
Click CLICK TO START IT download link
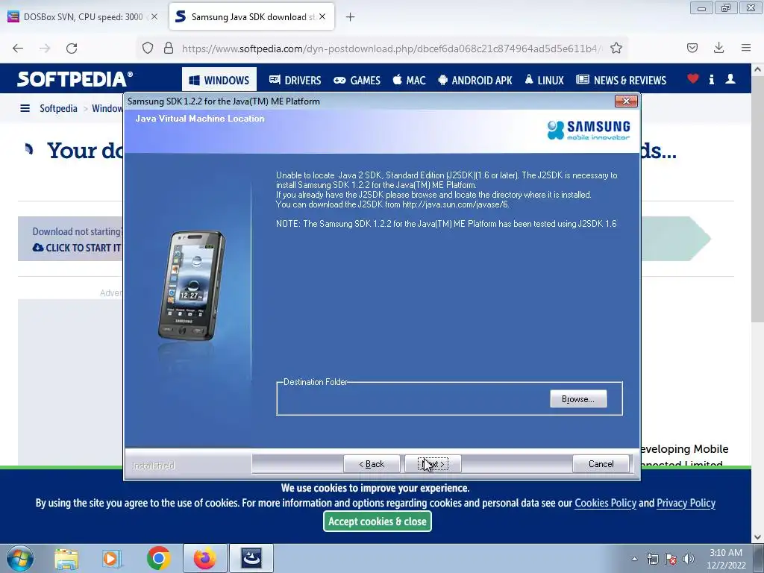click(x=77, y=248)
